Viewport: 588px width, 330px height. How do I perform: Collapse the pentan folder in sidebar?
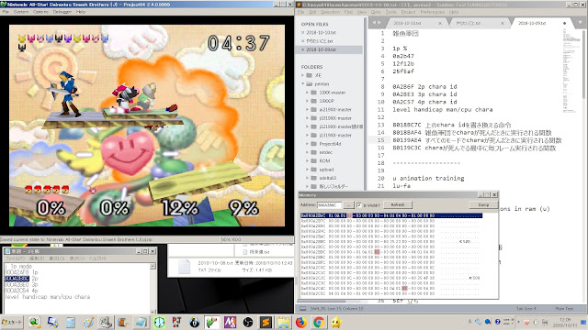point(303,83)
